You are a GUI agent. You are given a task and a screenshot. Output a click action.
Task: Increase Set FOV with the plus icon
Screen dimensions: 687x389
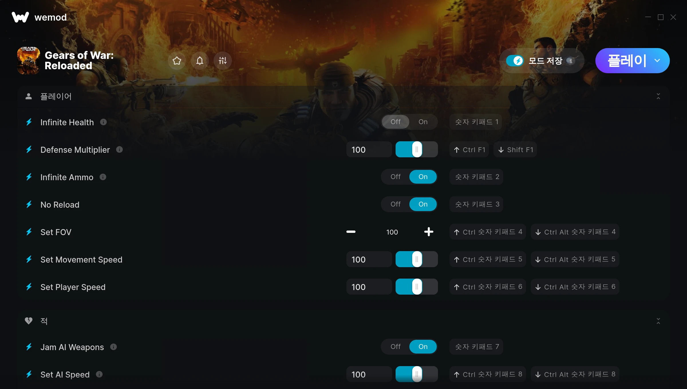(x=429, y=232)
